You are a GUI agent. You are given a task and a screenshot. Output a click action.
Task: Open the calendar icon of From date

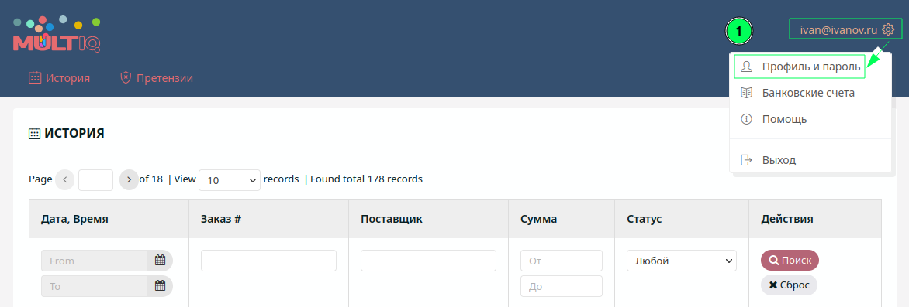coord(160,260)
